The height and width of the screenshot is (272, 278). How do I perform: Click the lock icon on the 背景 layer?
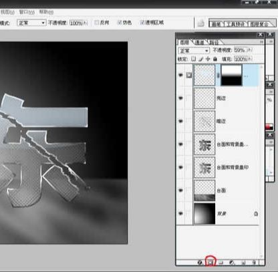256,214
